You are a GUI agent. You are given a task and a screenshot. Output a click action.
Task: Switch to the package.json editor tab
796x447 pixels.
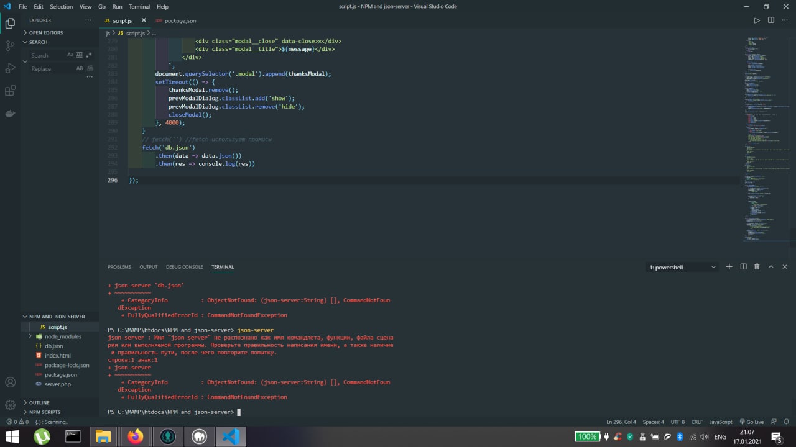[x=180, y=20]
